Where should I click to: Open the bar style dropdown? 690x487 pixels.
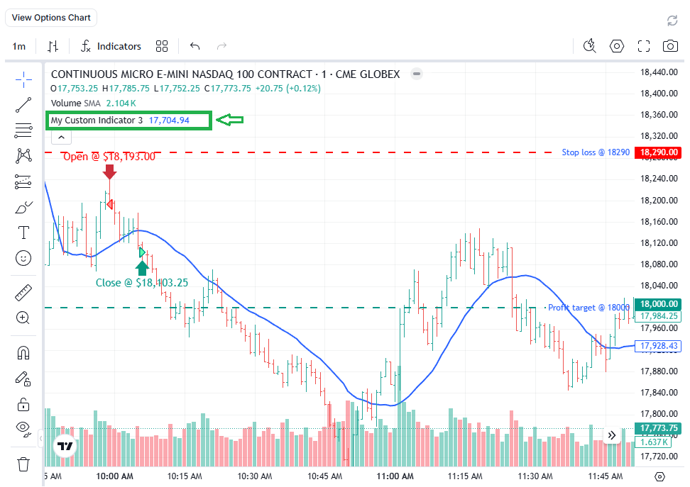coord(53,46)
